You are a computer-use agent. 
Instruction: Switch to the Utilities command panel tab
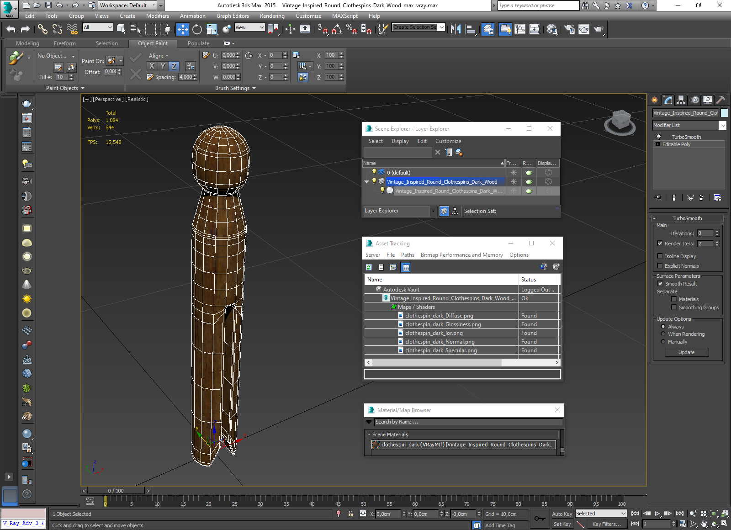pos(720,100)
